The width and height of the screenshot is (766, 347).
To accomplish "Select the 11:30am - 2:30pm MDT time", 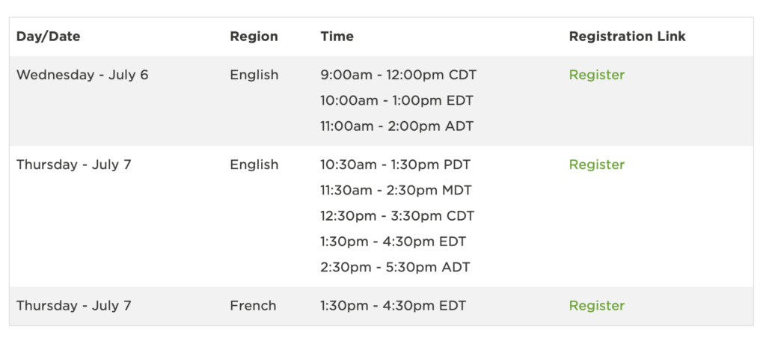I will pos(396,190).
